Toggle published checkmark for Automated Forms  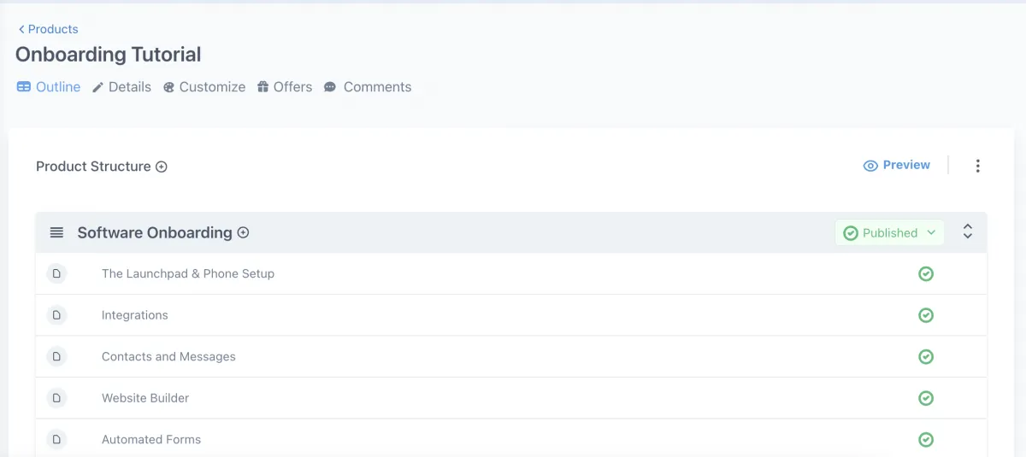(925, 439)
